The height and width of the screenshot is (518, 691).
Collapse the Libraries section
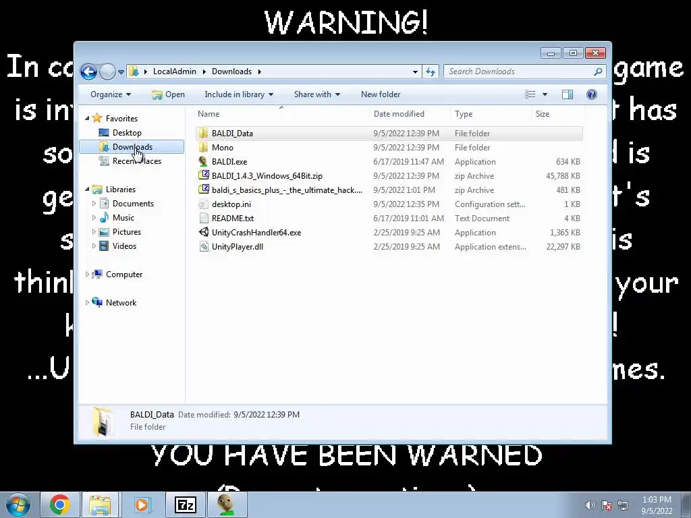pos(87,189)
